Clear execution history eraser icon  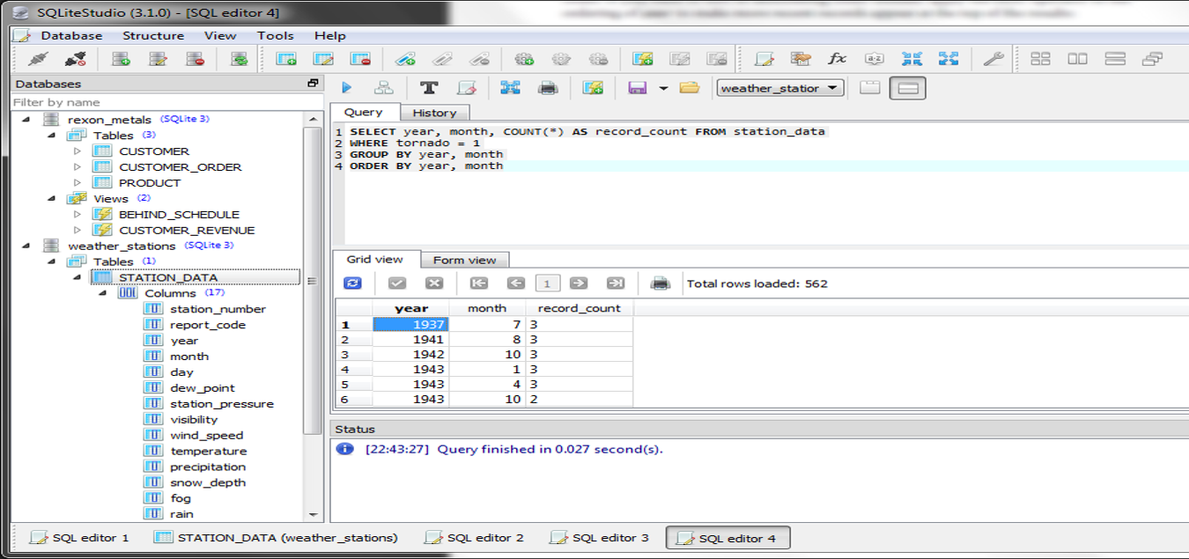click(467, 88)
